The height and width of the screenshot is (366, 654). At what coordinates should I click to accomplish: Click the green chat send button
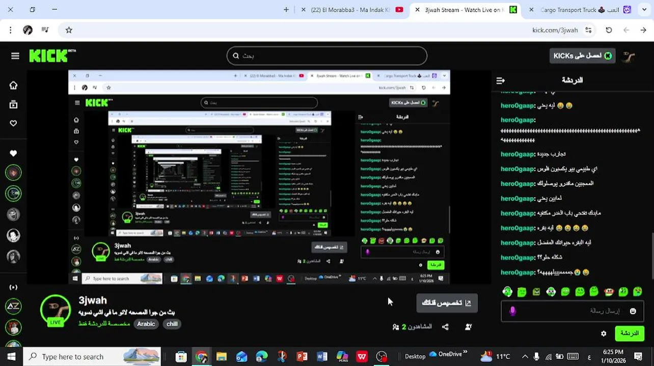[x=629, y=333]
